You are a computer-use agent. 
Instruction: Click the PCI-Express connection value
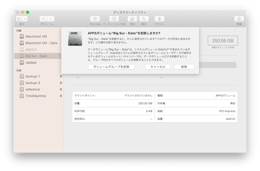pyautogui.click(x=227, y=111)
